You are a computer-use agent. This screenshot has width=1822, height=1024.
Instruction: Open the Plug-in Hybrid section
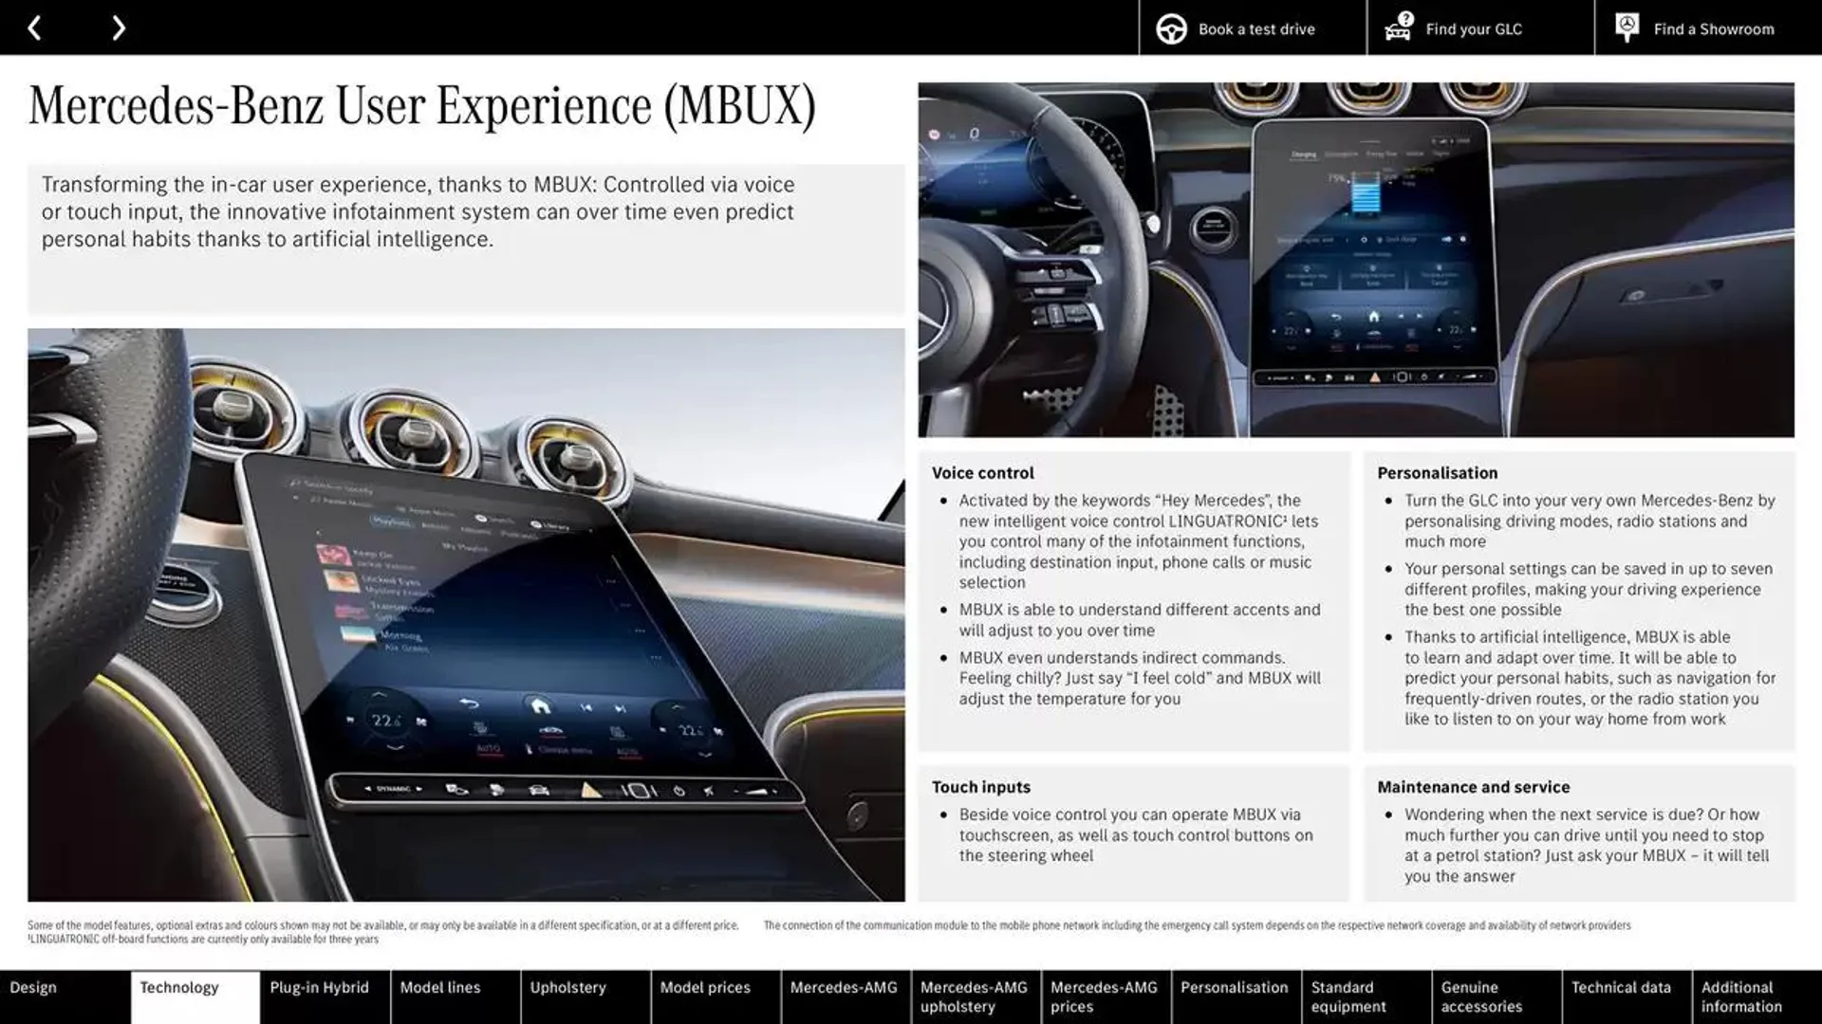point(319,988)
